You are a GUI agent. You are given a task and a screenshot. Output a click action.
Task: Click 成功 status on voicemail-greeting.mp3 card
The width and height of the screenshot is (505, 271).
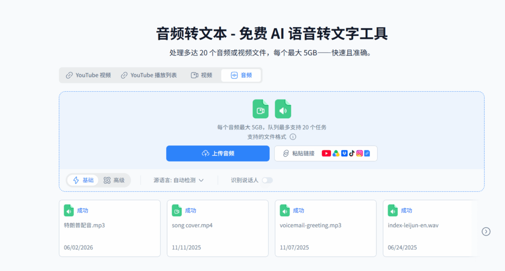pos(298,210)
